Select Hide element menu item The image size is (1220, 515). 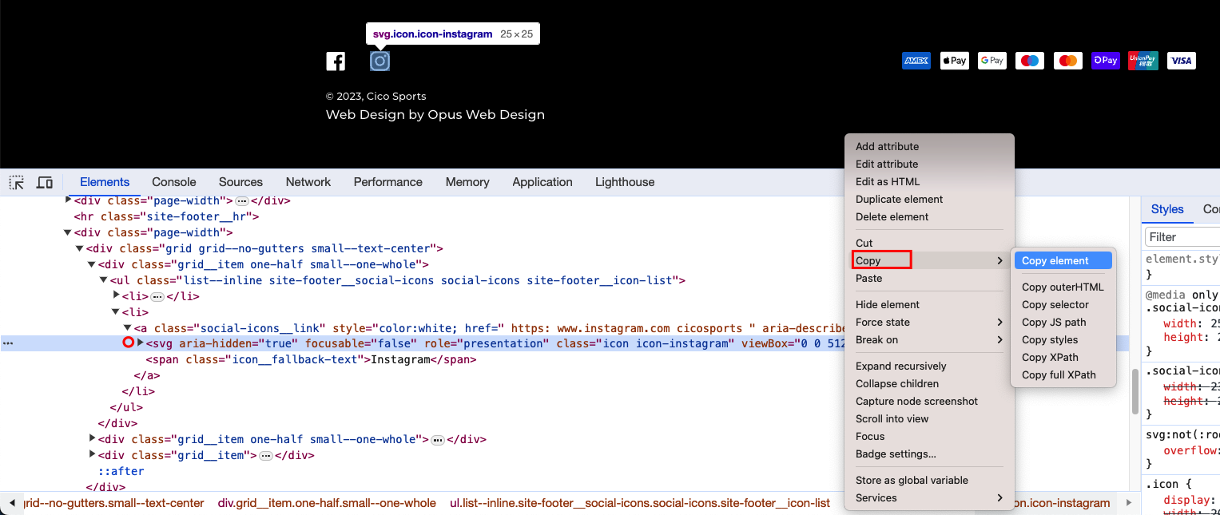pyautogui.click(x=929, y=305)
